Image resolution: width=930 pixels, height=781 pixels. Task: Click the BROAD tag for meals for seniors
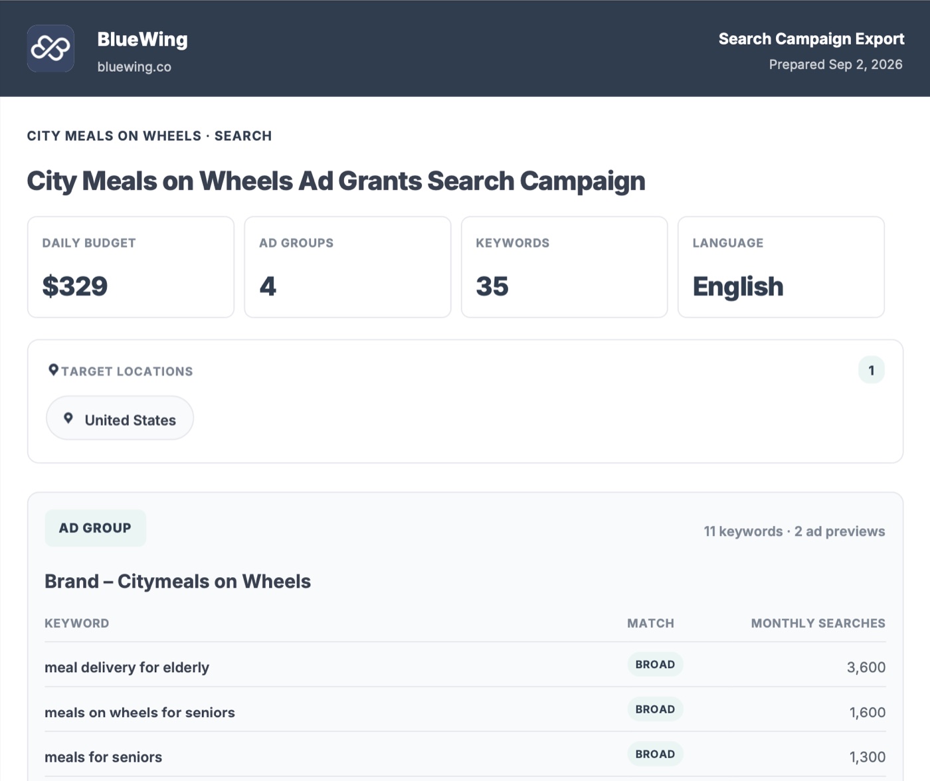tap(655, 754)
